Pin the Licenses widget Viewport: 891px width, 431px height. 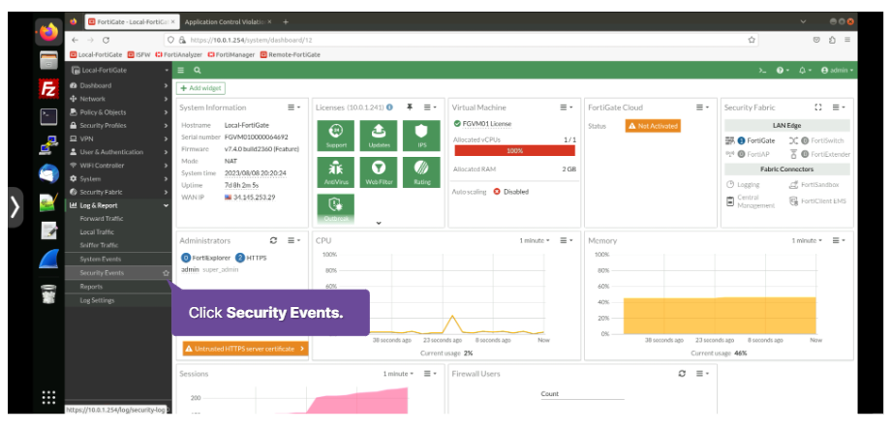(x=409, y=107)
